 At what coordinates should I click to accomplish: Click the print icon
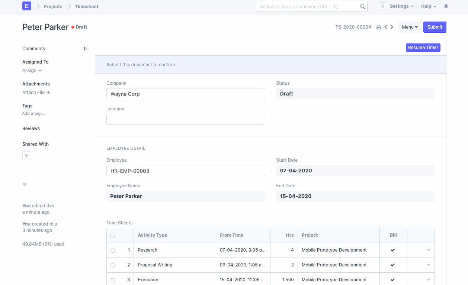[379, 27]
